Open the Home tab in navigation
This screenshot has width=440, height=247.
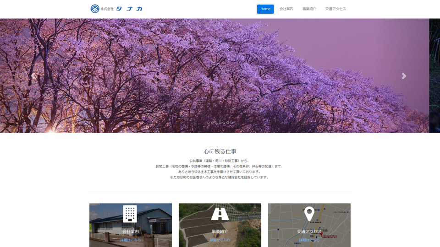pos(265,9)
